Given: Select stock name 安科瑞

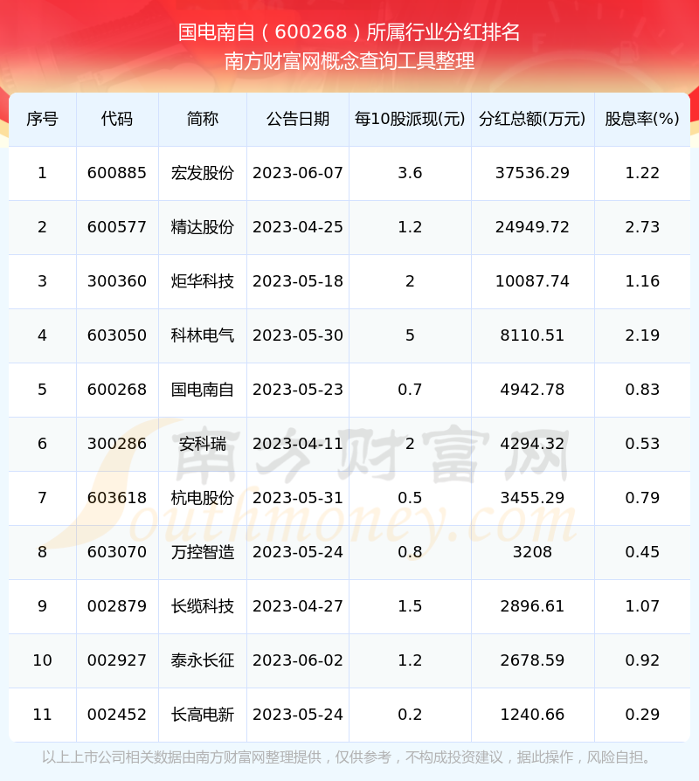Looking at the screenshot, I should (x=203, y=444).
